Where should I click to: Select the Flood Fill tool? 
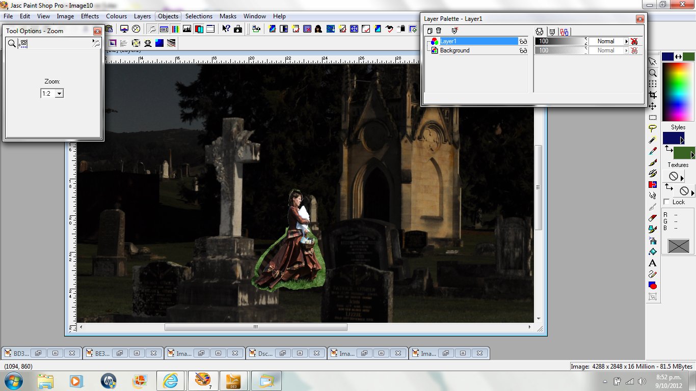tap(653, 252)
